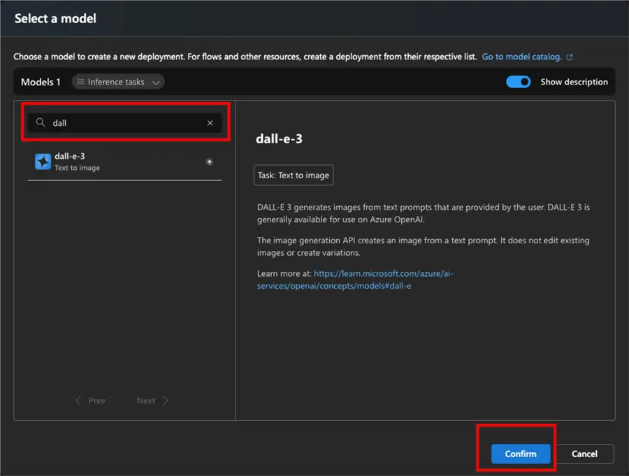This screenshot has height=476, width=629.
Task: Click the Models 1 count label
Action: click(x=41, y=82)
